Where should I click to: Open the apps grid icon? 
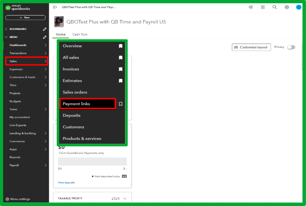click(x=263, y=7)
